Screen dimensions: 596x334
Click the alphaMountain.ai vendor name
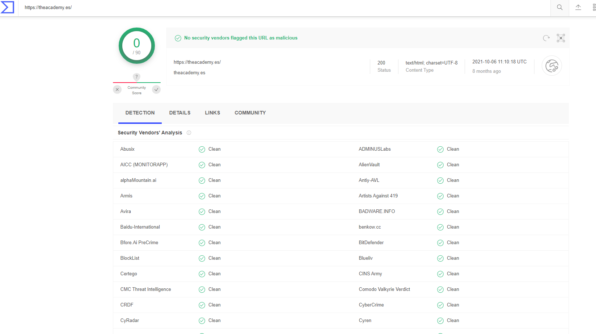(x=138, y=180)
